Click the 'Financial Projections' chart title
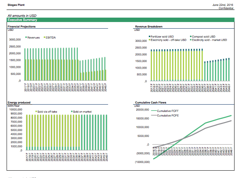Screen dimensions: 240x178 tap(22, 26)
